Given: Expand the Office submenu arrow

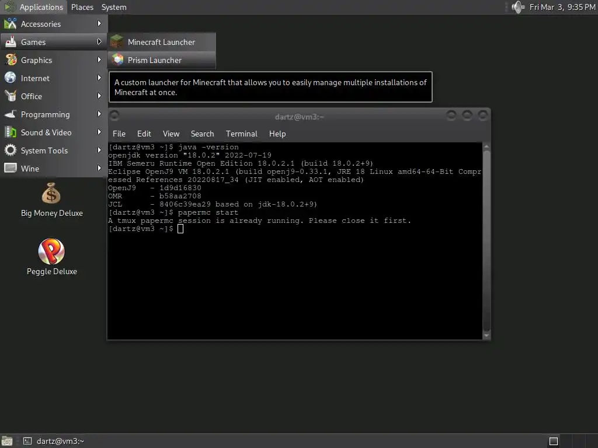Looking at the screenshot, I should point(99,96).
